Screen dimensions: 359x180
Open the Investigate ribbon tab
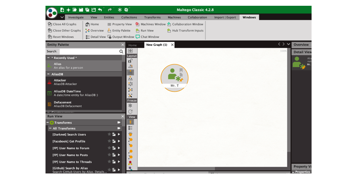(x=76, y=17)
